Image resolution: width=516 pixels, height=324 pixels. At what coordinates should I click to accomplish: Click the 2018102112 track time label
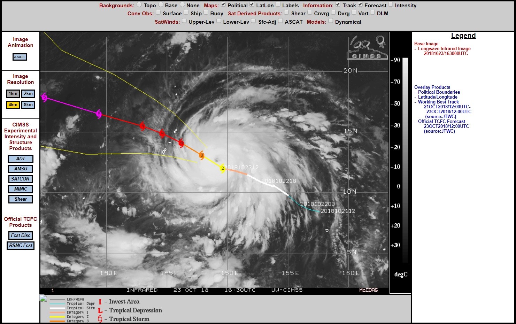tap(338, 211)
